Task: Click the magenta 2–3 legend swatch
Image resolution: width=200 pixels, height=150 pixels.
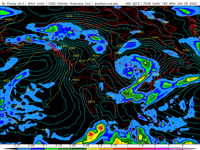Action: coord(162,149)
